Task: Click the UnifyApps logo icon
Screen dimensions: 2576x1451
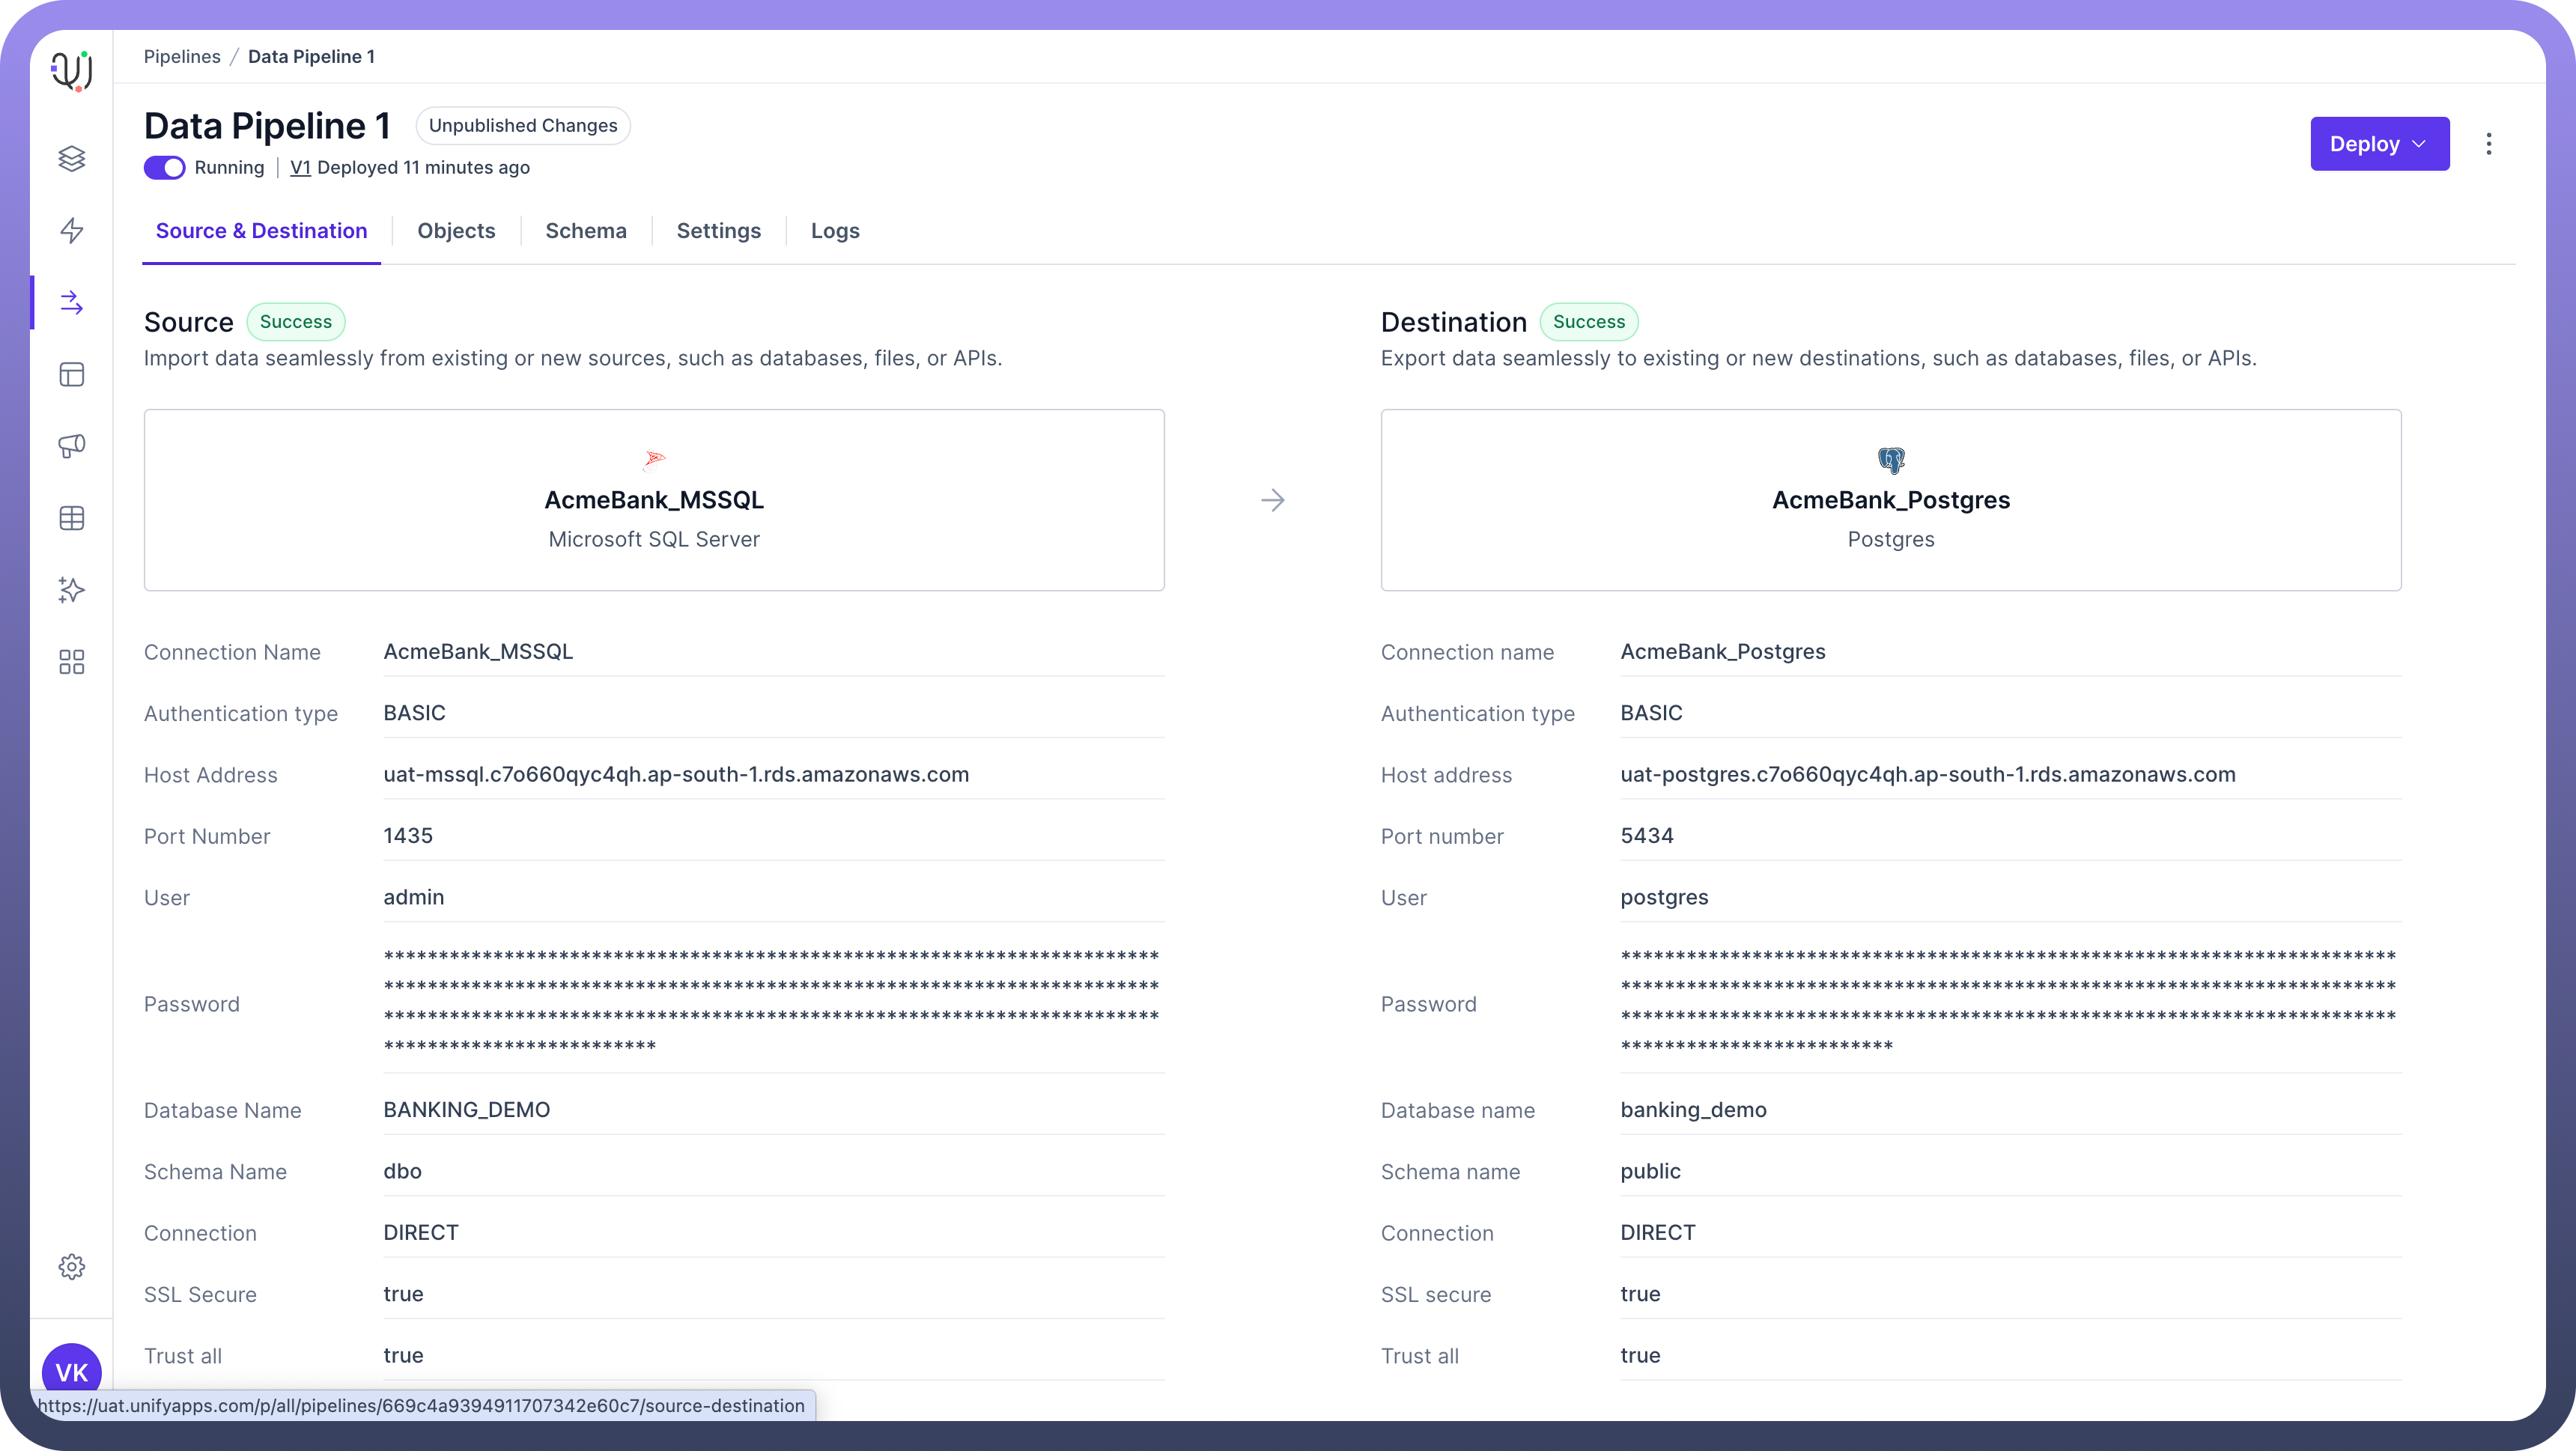Action: point(72,70)
